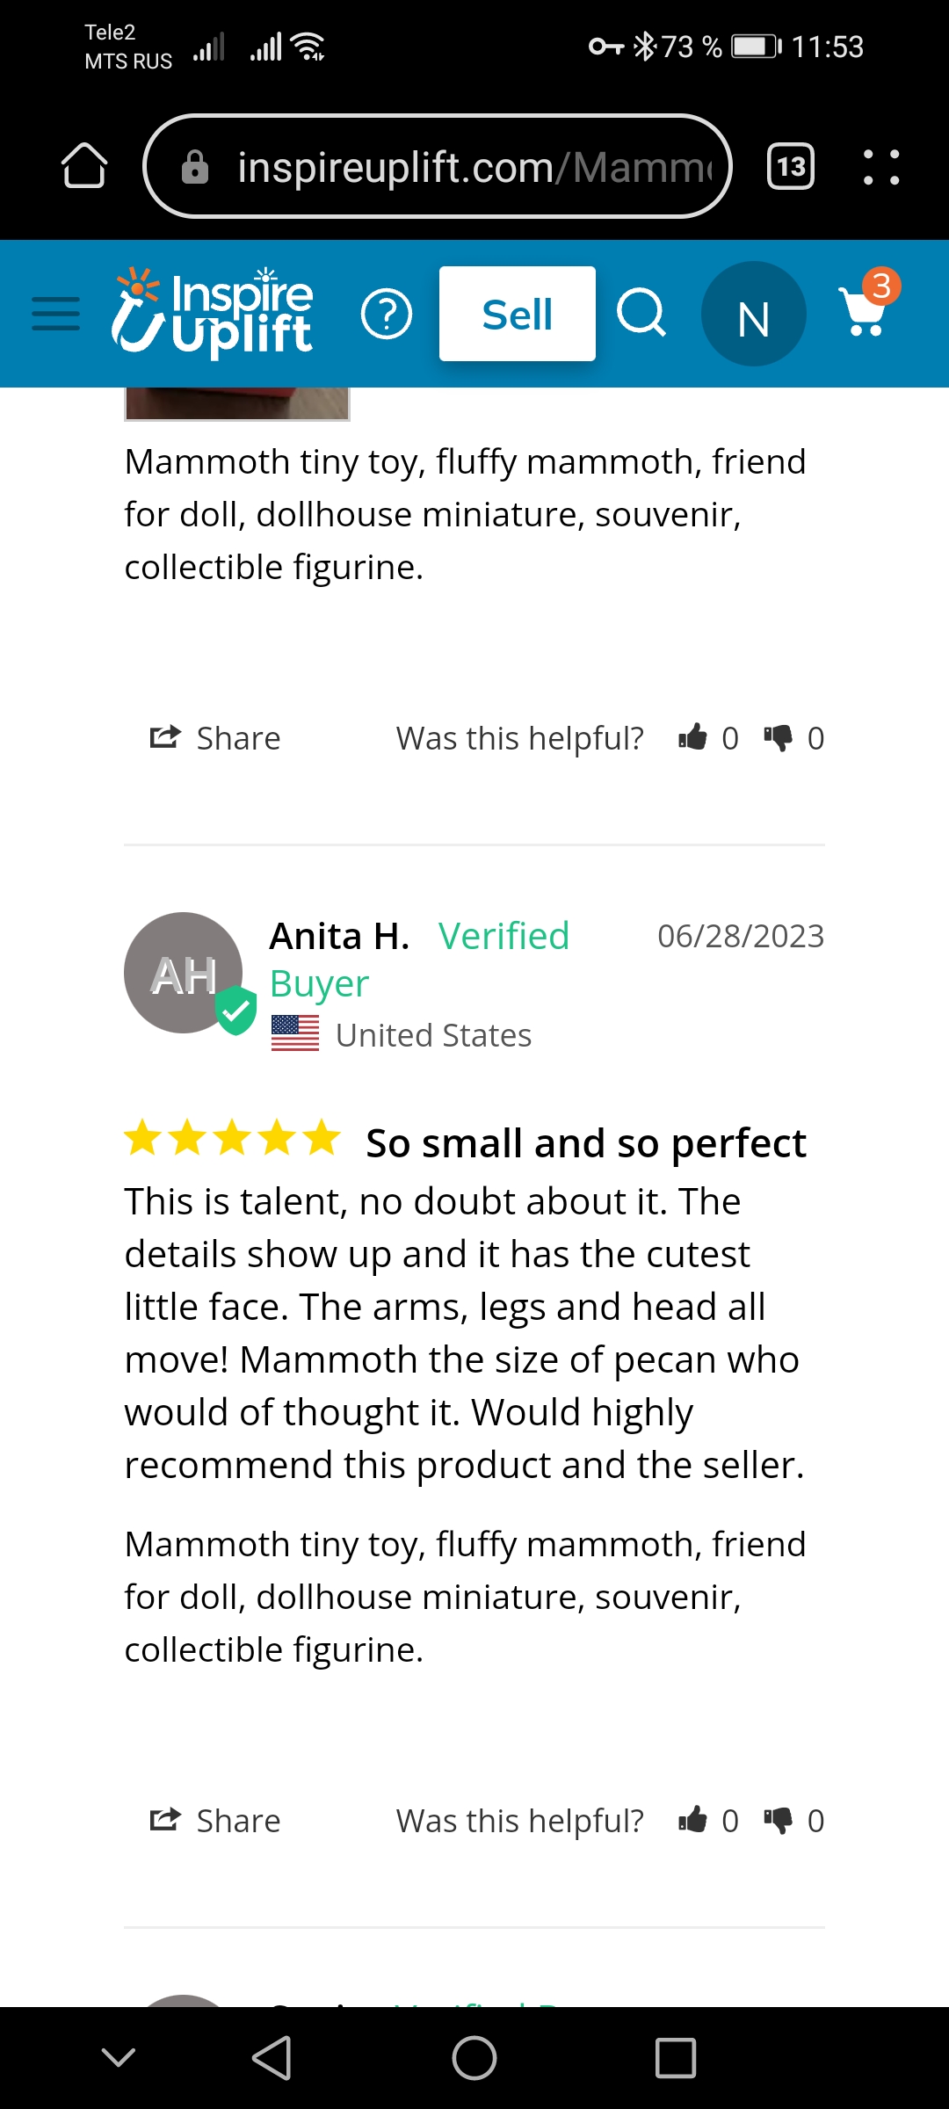Open the browser tabs counter showing 13
Viewport: 949px width, 2109px height.
(791, 165)
